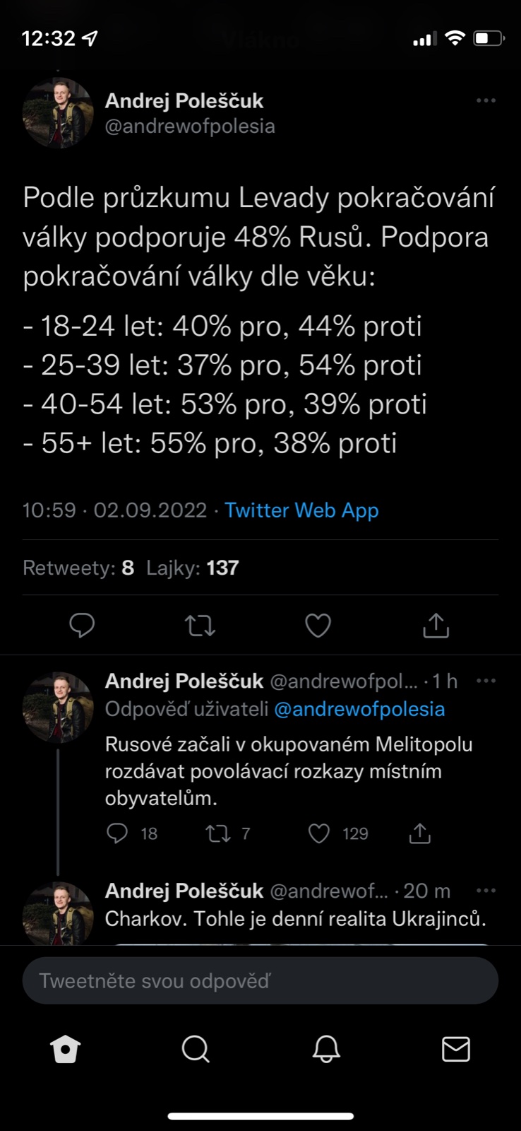Open Notifications bell tab
The width and height of the screenshot is (521, 1131).
(x=326, y=1050)
